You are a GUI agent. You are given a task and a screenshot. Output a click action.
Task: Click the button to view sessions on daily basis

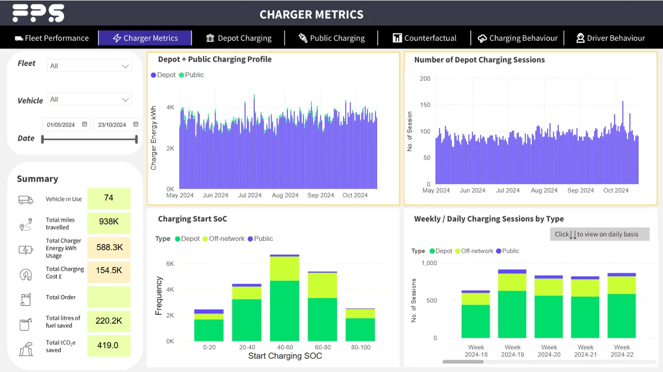click(x=599, y=234)
